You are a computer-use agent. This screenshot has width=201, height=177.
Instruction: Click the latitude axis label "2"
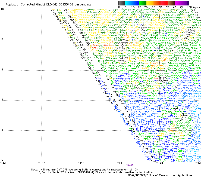[x=2, y=130]
